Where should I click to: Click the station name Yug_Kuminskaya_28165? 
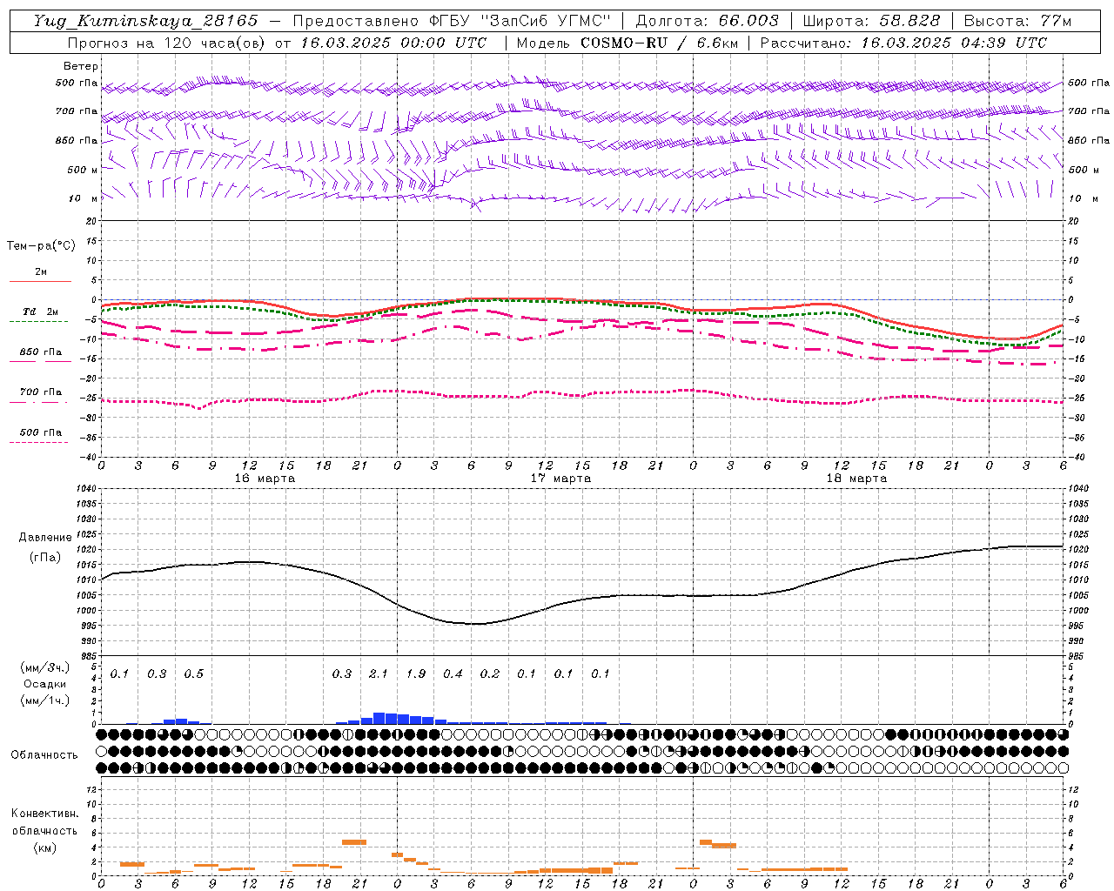pos(145,21)
